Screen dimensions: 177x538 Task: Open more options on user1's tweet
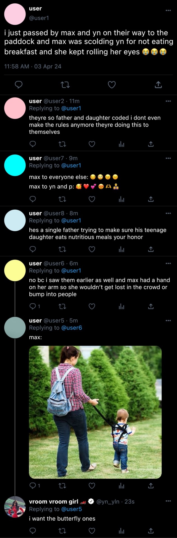168,10
